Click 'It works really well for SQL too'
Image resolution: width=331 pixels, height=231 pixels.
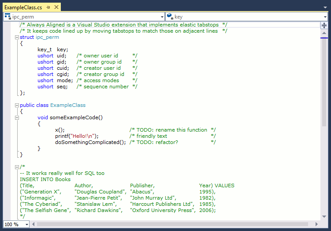(65, 173)
